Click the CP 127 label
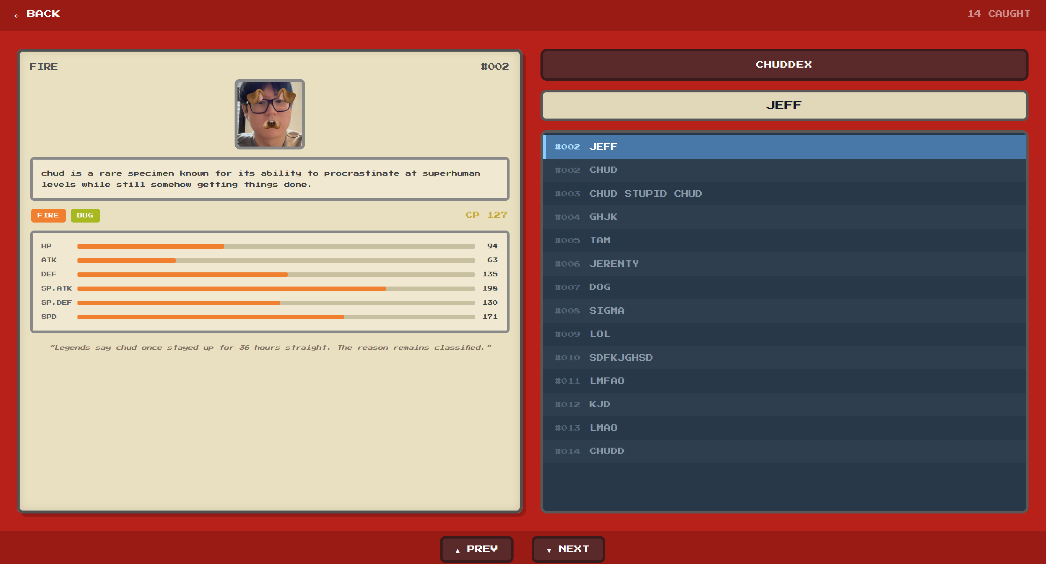The image size is (1046, 564). 486,215
